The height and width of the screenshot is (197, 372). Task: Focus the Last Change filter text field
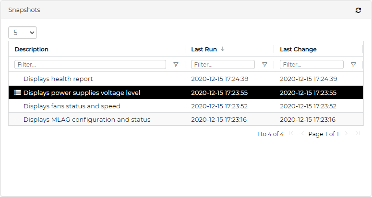[312, 64]
